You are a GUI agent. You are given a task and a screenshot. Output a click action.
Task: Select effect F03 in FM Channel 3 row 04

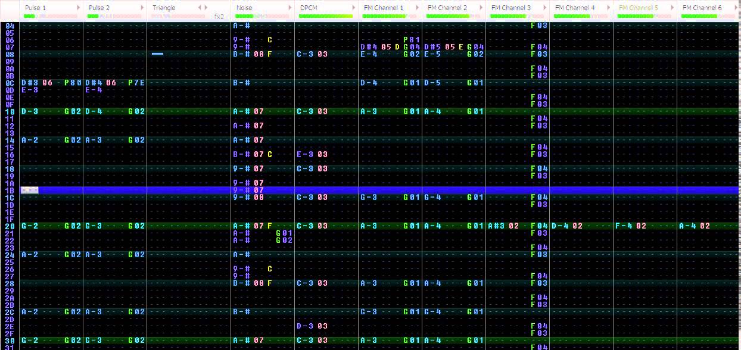[539, 26]
